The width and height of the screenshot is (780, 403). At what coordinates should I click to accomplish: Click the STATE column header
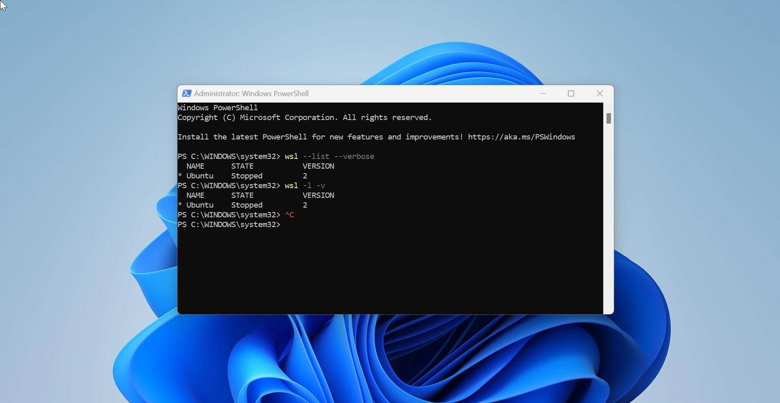tap(242, 166)
